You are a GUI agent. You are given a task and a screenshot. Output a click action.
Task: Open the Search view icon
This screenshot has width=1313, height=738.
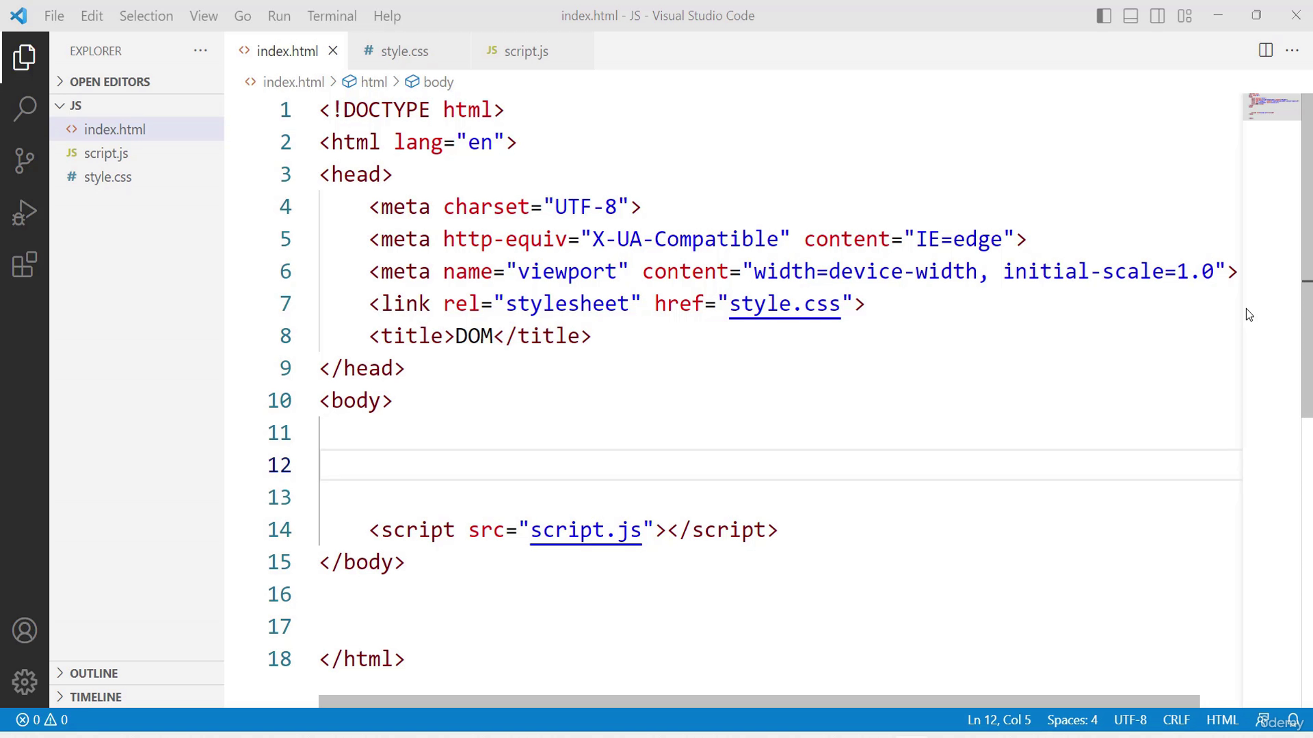click(25, 109)
